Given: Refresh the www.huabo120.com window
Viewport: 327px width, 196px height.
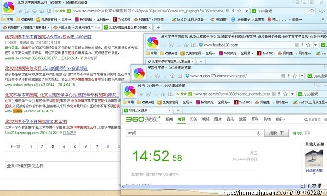Looking at the screenshot, I should 171,45.
